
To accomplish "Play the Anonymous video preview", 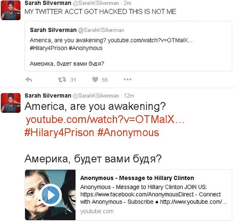I will 51,195.
